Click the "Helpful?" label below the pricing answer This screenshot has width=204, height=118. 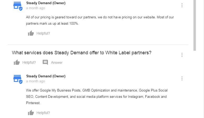tap(43, 33)
